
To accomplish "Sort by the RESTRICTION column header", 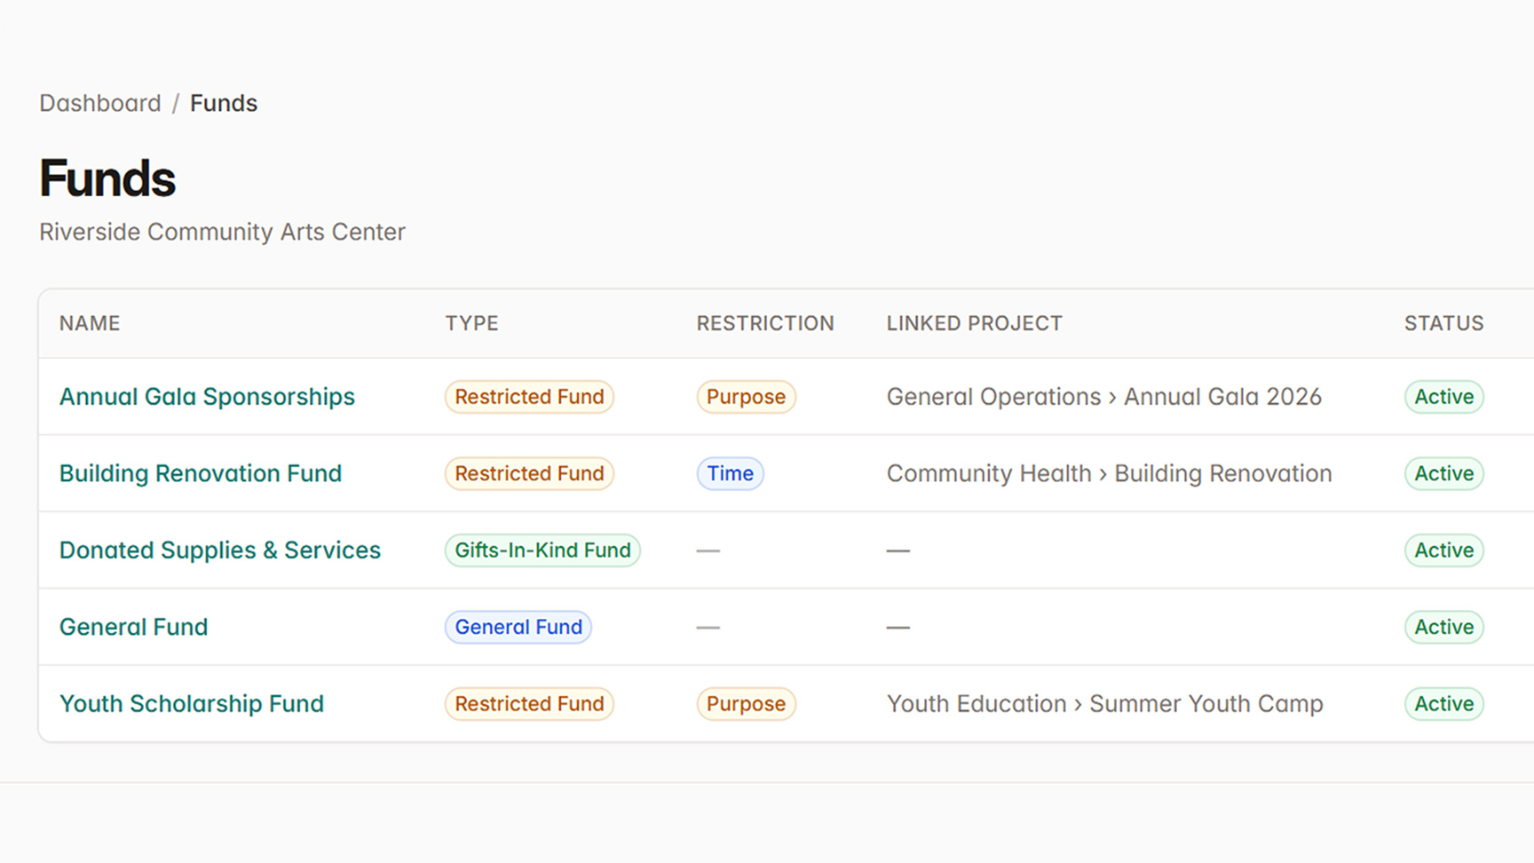I will (765, 323).
